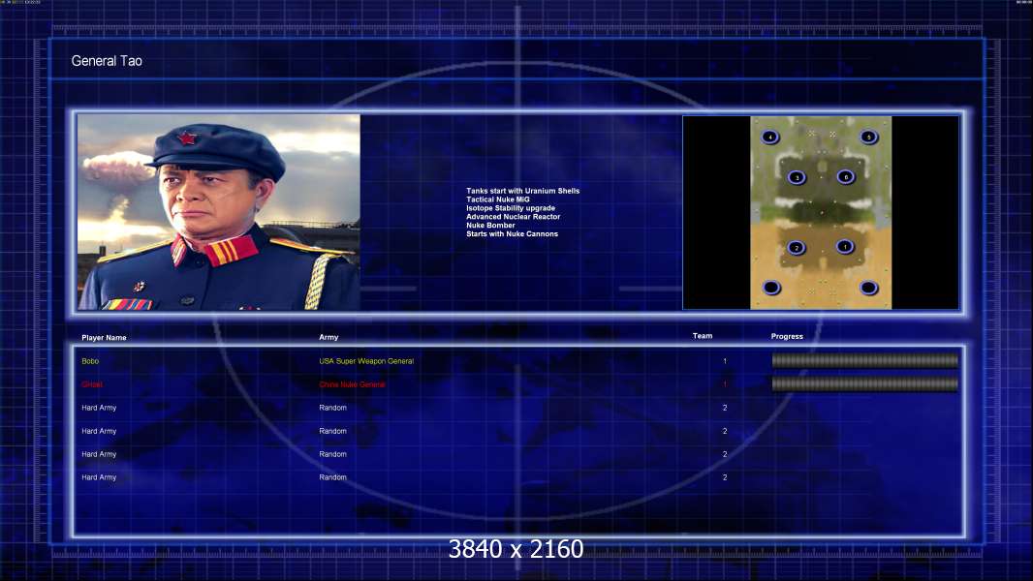Select player name 'Bobo'

pyautogui.click(x=90, y=361)
